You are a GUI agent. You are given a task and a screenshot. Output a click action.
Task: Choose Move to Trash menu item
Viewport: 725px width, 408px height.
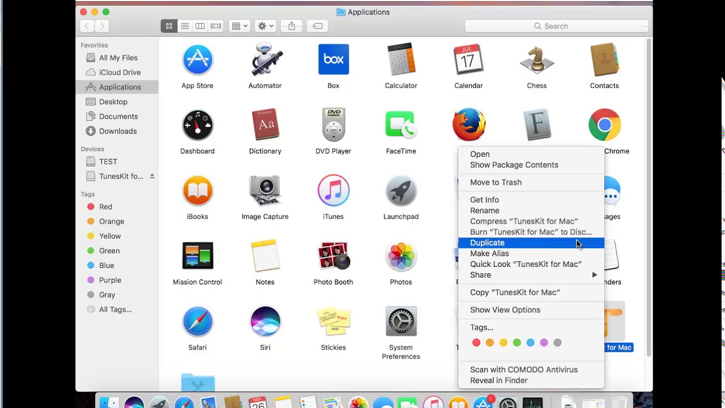click(531, 182)
